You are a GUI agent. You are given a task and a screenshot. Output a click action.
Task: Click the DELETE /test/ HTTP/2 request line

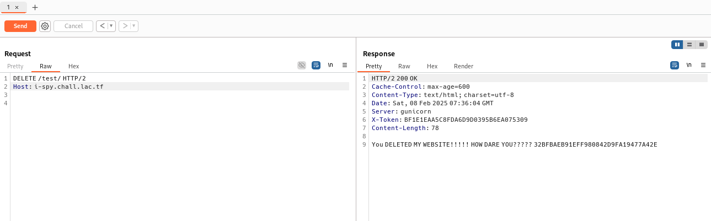click(x=50, y=78)
